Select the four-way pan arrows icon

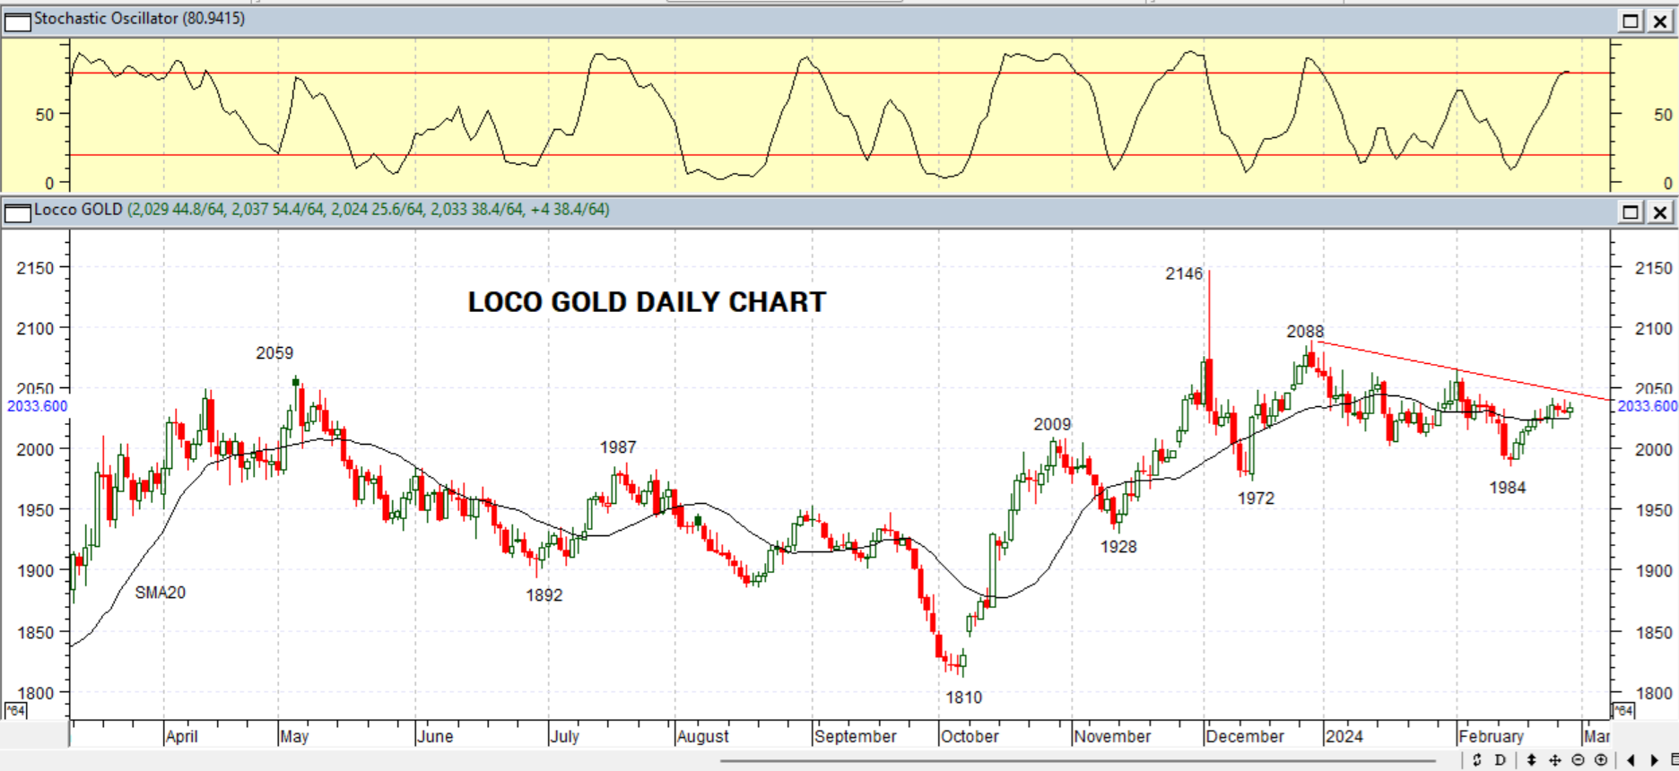1554,760
